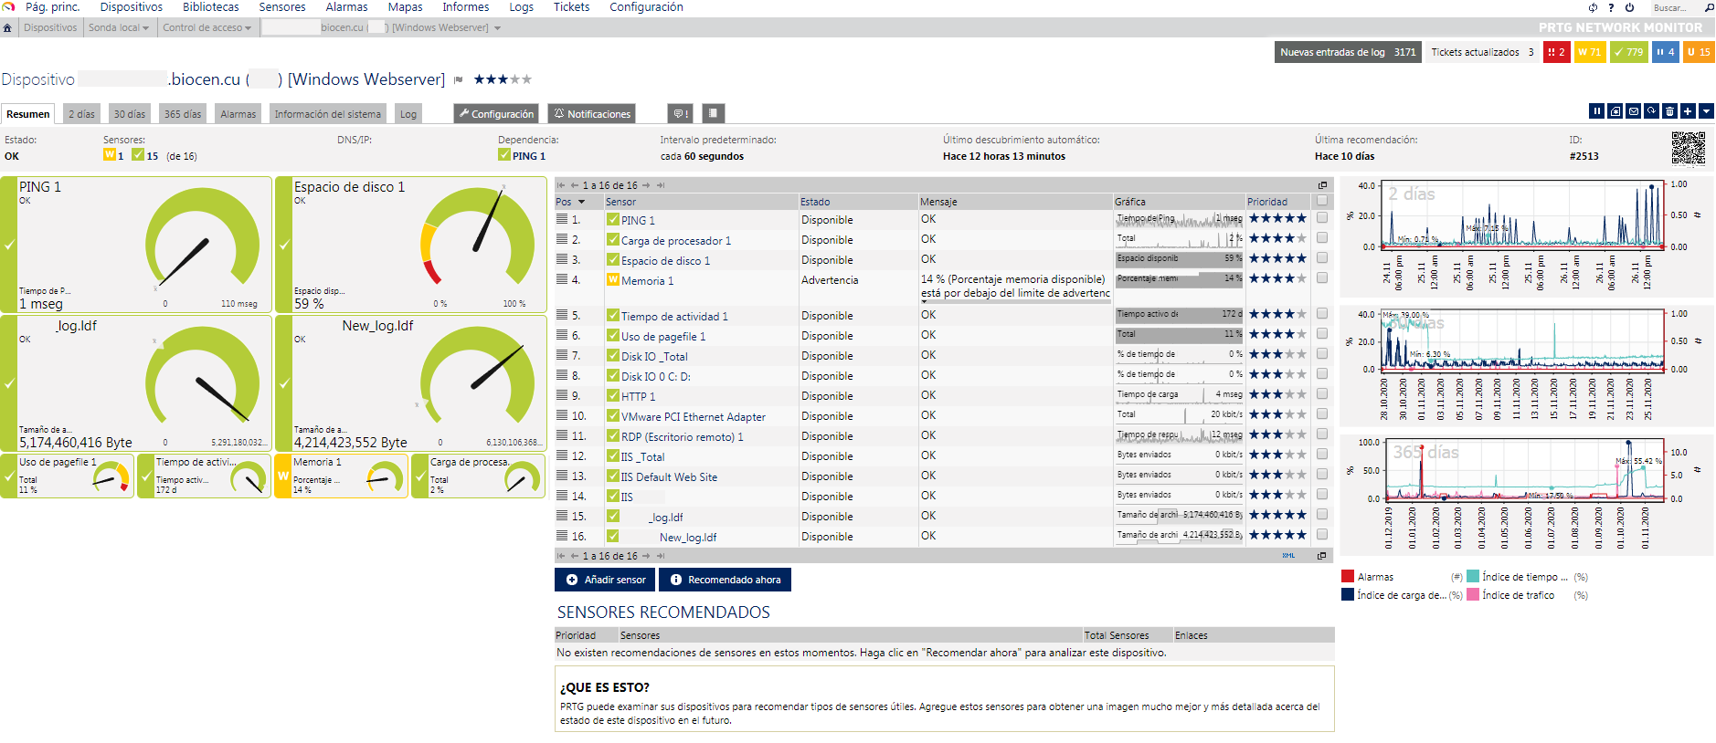Open the Alarmas main menu
Screen dimensions: 1716x743
pyautogui.click(x=346, y=7)
